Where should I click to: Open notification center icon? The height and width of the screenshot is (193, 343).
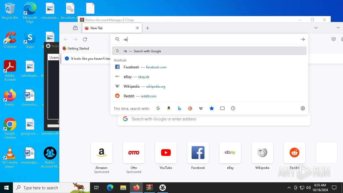pos(334,188)
